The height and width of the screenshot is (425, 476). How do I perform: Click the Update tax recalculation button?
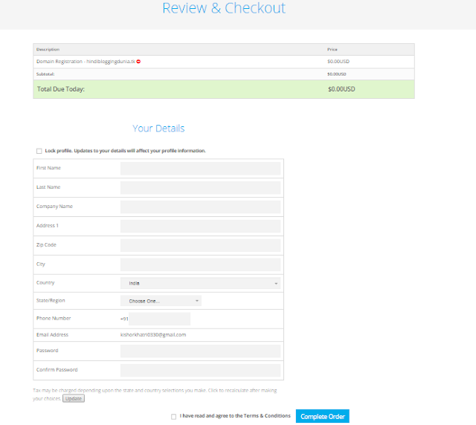[x=73, y=399]
